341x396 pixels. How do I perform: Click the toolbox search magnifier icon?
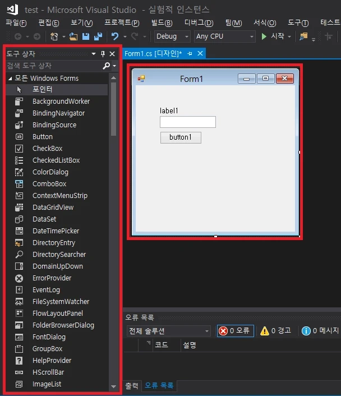(x=107, y=66)
